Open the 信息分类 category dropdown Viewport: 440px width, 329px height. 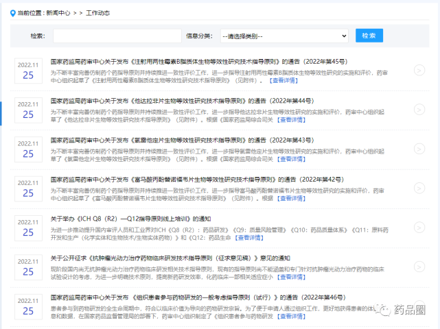pos(284,36)
